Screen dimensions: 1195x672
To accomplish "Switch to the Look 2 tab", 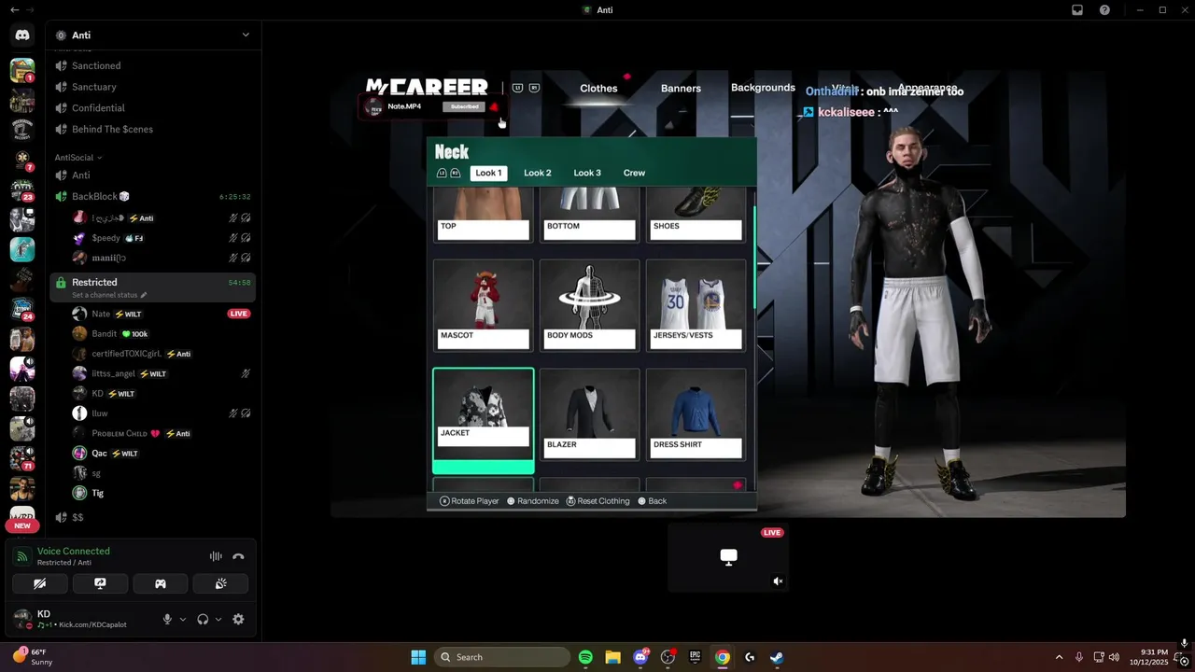I will [538, 173].
